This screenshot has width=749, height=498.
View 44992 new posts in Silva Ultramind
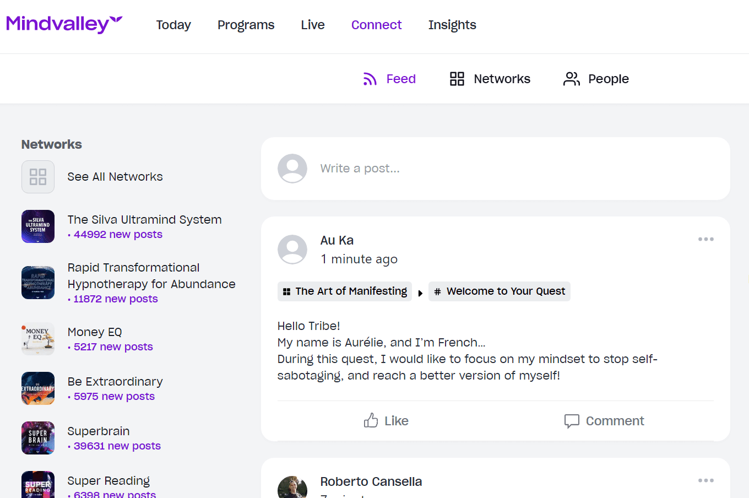(x=118, y=234)
